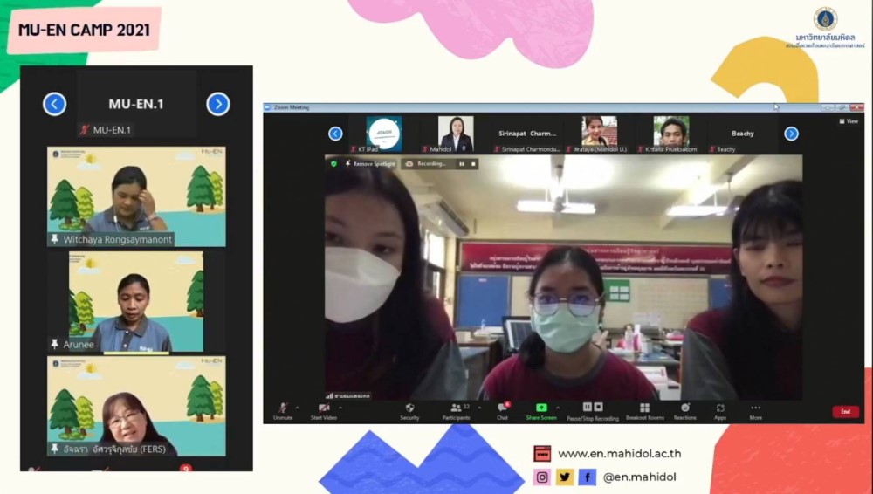This screenshot has height=494, width=873.
Task: Click the red End meeting button
Action: 844,411
